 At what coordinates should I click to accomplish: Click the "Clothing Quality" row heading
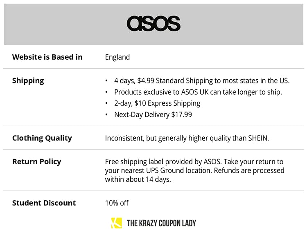[x=42, y=138]
